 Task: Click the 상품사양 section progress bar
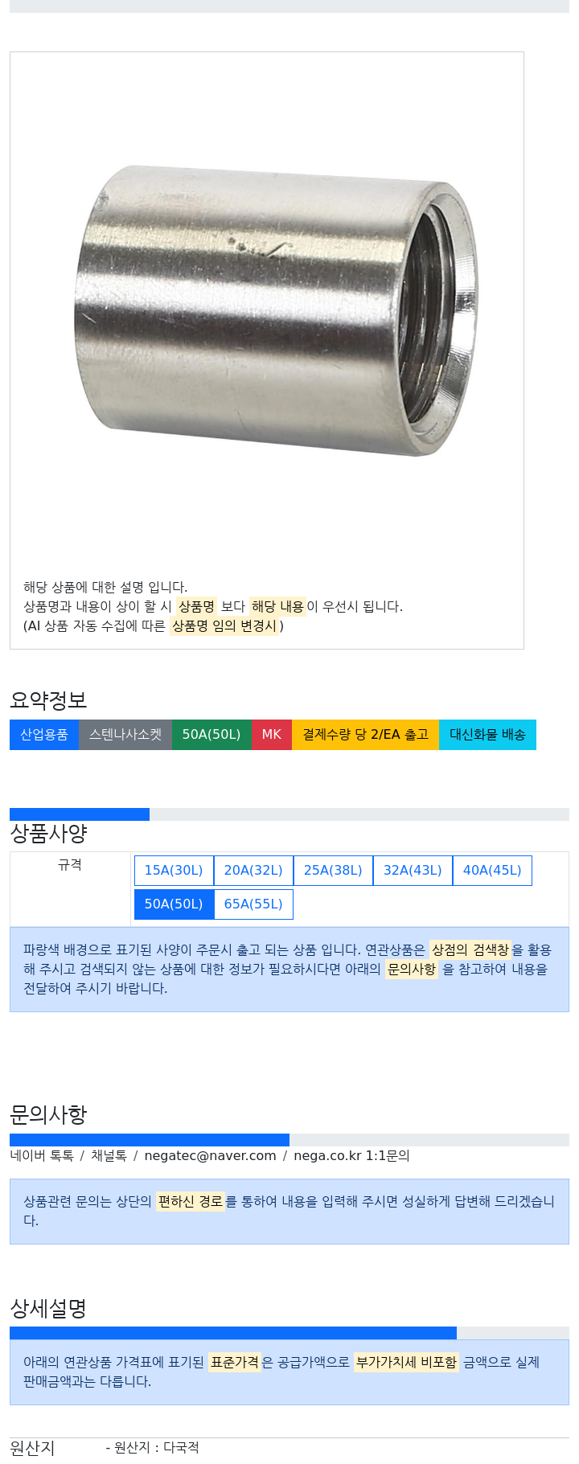[x=289, y=814]
